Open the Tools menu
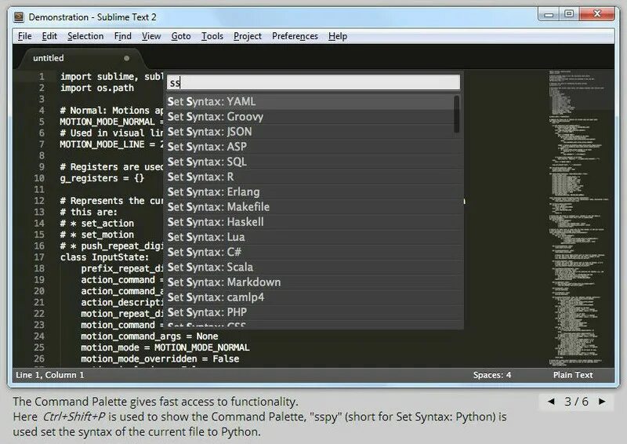 click(212, 36)
